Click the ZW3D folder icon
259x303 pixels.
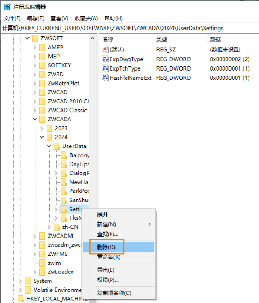click(x=42, y=74)
